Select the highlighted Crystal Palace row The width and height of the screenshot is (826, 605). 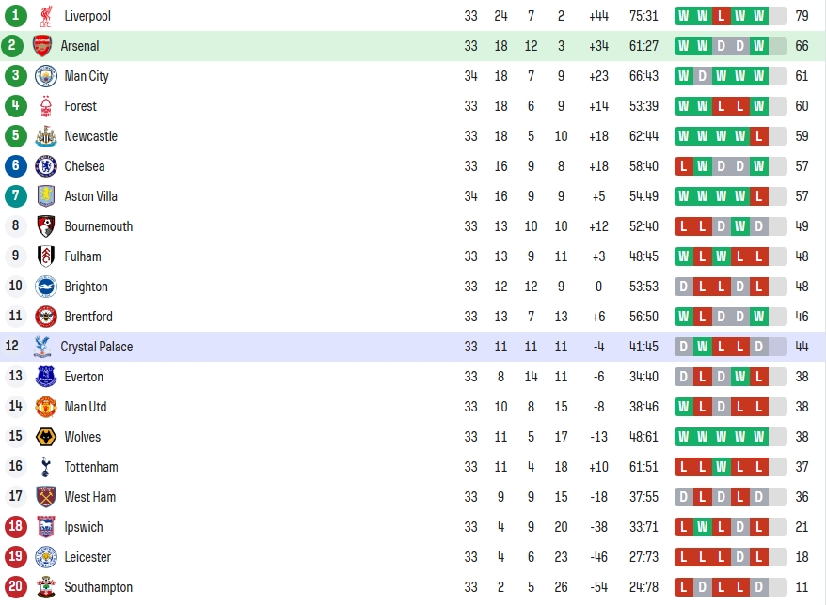413,347
